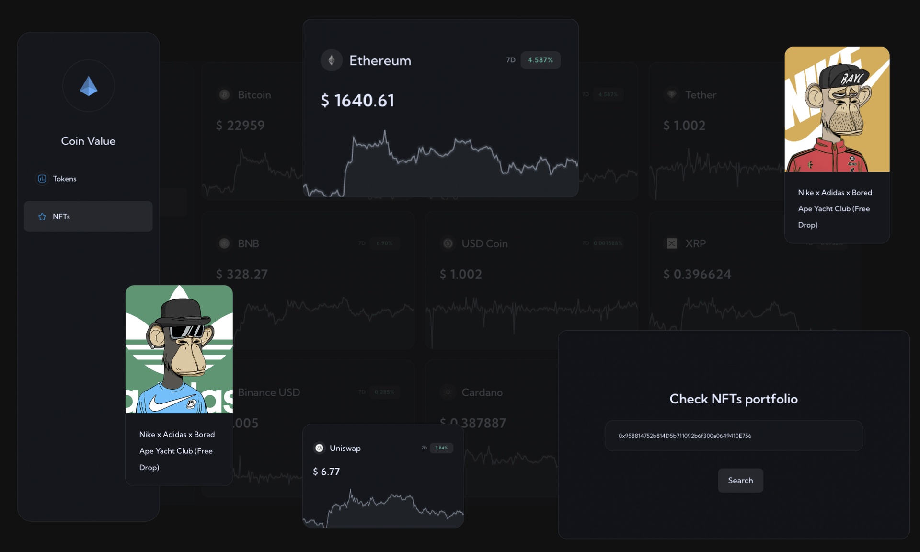This screenshot has height=552, width=920.
Task: Click the BNB price $ 328.27
Action: pyautogui.click(x=242, y=275)
